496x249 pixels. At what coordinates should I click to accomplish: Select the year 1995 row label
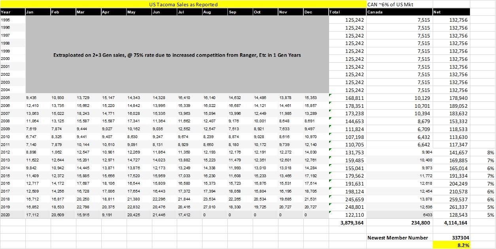coord(13,20)
